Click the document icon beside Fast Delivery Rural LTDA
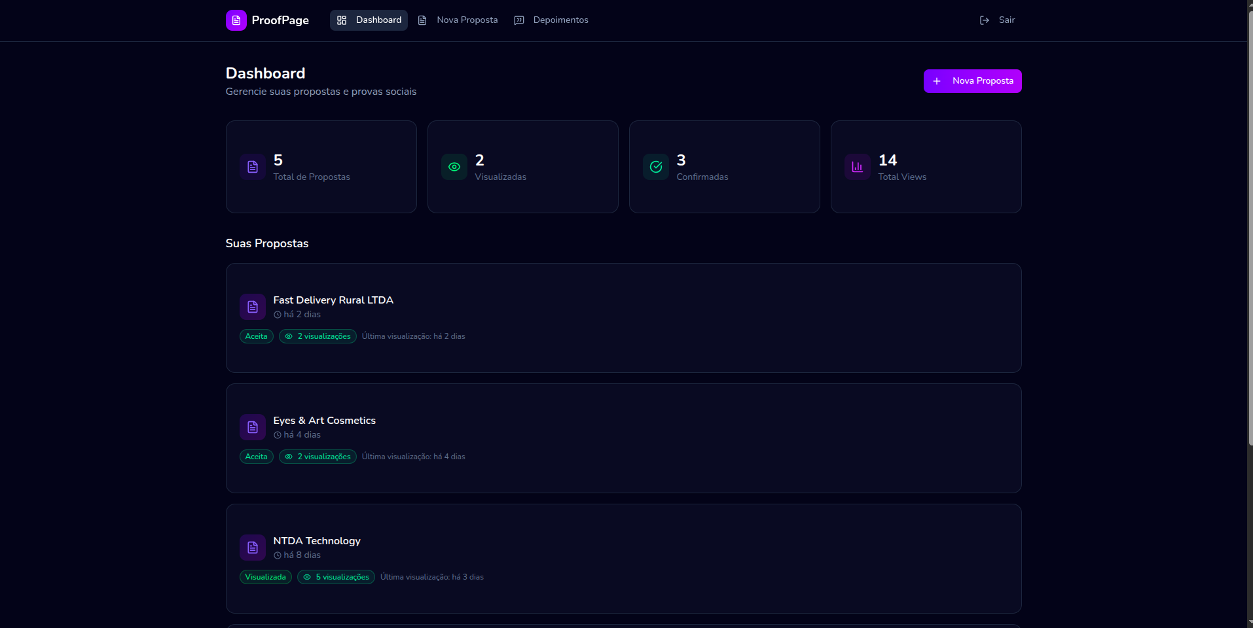 [252, 307]
